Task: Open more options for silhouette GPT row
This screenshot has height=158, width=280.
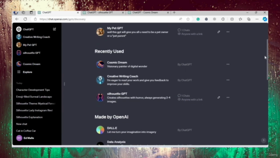Action: point(228,97)
